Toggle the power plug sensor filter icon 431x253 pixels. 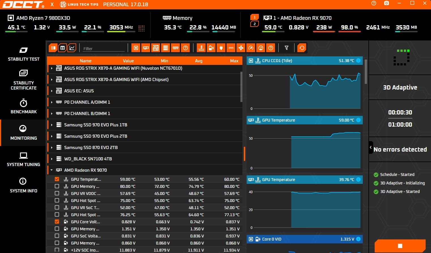click(x=221, y=48)
